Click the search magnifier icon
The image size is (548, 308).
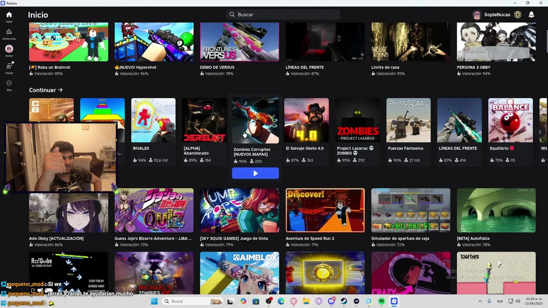232,15
